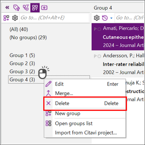Viewport: 145px width, 145px height.
Task: Click the history clock icon
Action: pyautogui.click(x=105, y=18)
